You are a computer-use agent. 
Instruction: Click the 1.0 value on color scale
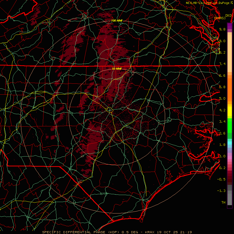pos(222,156)
